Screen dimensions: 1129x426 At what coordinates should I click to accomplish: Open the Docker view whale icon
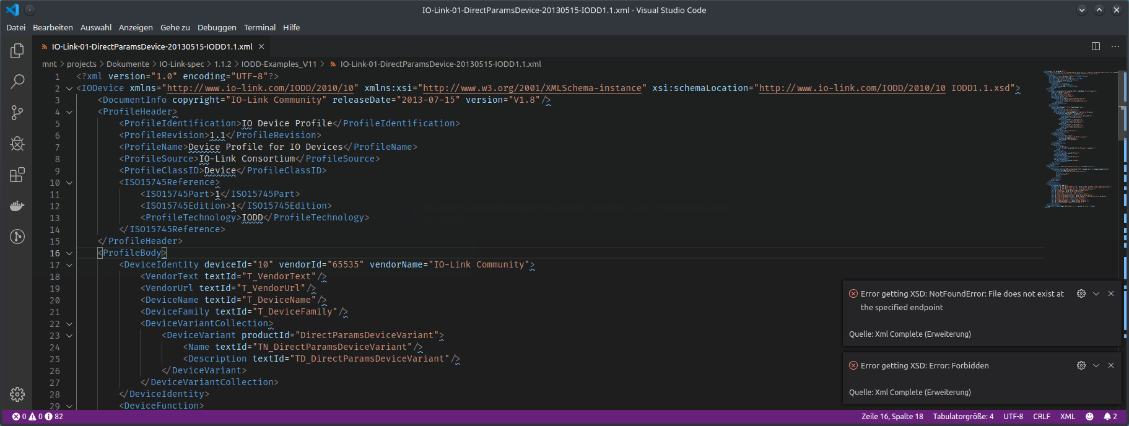click(x=17, y=206)
